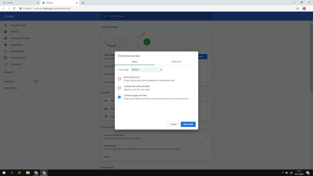Open Chrome's three-dot menu

[309, 9]
